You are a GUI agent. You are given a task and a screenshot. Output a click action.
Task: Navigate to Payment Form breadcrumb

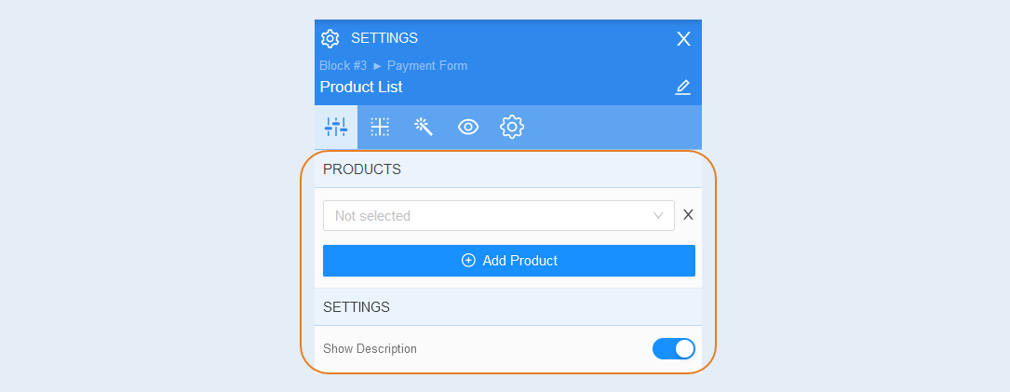[x=427, y=66]
